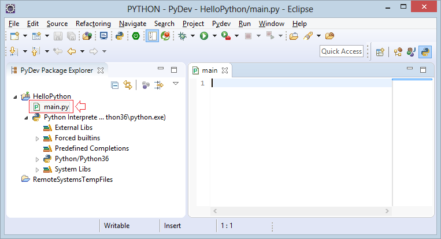Open the dropdown beside the flashlight Search icon
The image size is (441, 239).
tap(318, 36)
